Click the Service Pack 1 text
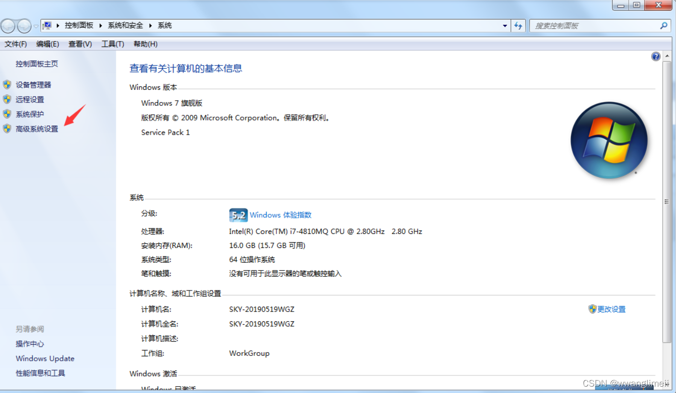 (x=166, y=132)
